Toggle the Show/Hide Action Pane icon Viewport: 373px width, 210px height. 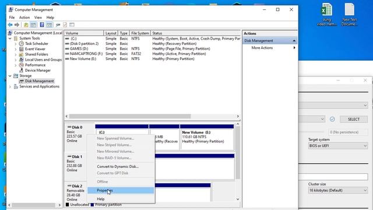point(49,24)
